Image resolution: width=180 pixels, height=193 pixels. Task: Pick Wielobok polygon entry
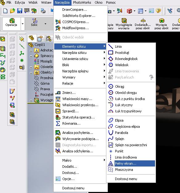[x=131, y=65]
